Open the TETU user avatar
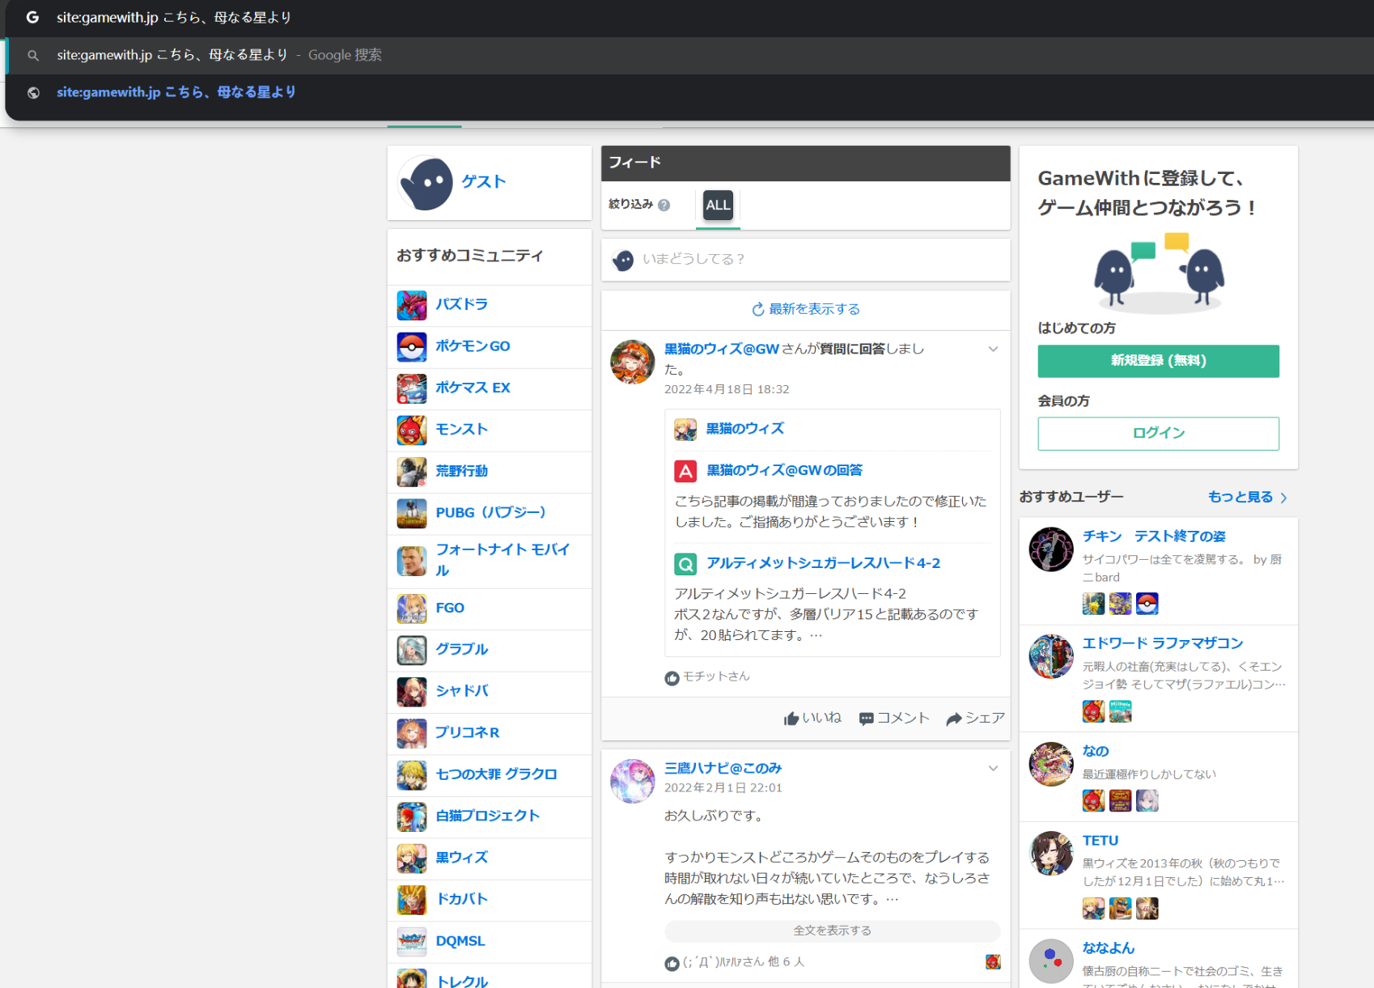The width and height of the screenshot is (1374, 988). pyautogui.click(x=1051, y=854)
